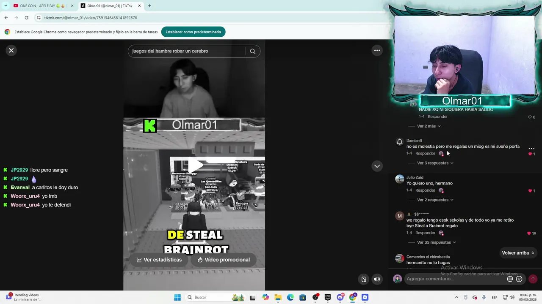The image size is (542, 304).
Task: Open OBS Studio from taskbar
Action: [x=315, y=297]
